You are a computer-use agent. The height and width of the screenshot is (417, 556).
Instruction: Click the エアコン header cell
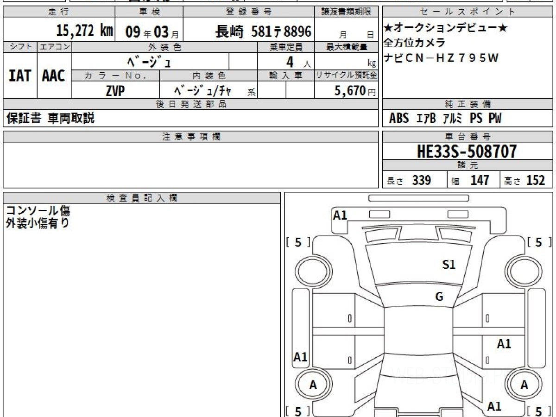[x=54, y=47]
